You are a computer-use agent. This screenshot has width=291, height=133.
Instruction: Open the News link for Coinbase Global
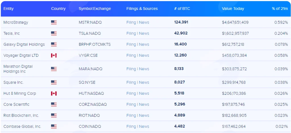click(x=144, y=126)
